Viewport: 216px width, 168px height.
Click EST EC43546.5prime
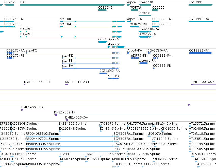coord(112,129)
